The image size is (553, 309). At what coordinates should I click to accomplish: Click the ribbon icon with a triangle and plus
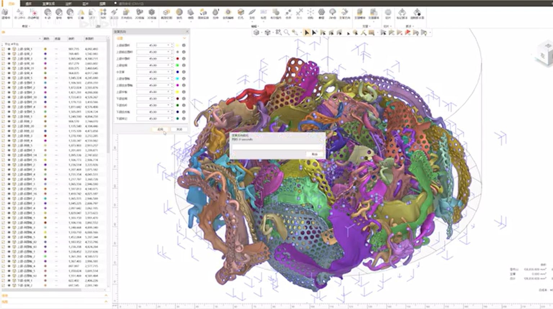tap(19, 13)
